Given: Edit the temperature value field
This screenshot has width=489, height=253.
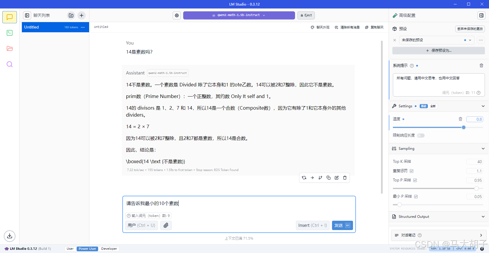Looking at the screenshot, I should [475, 119].
